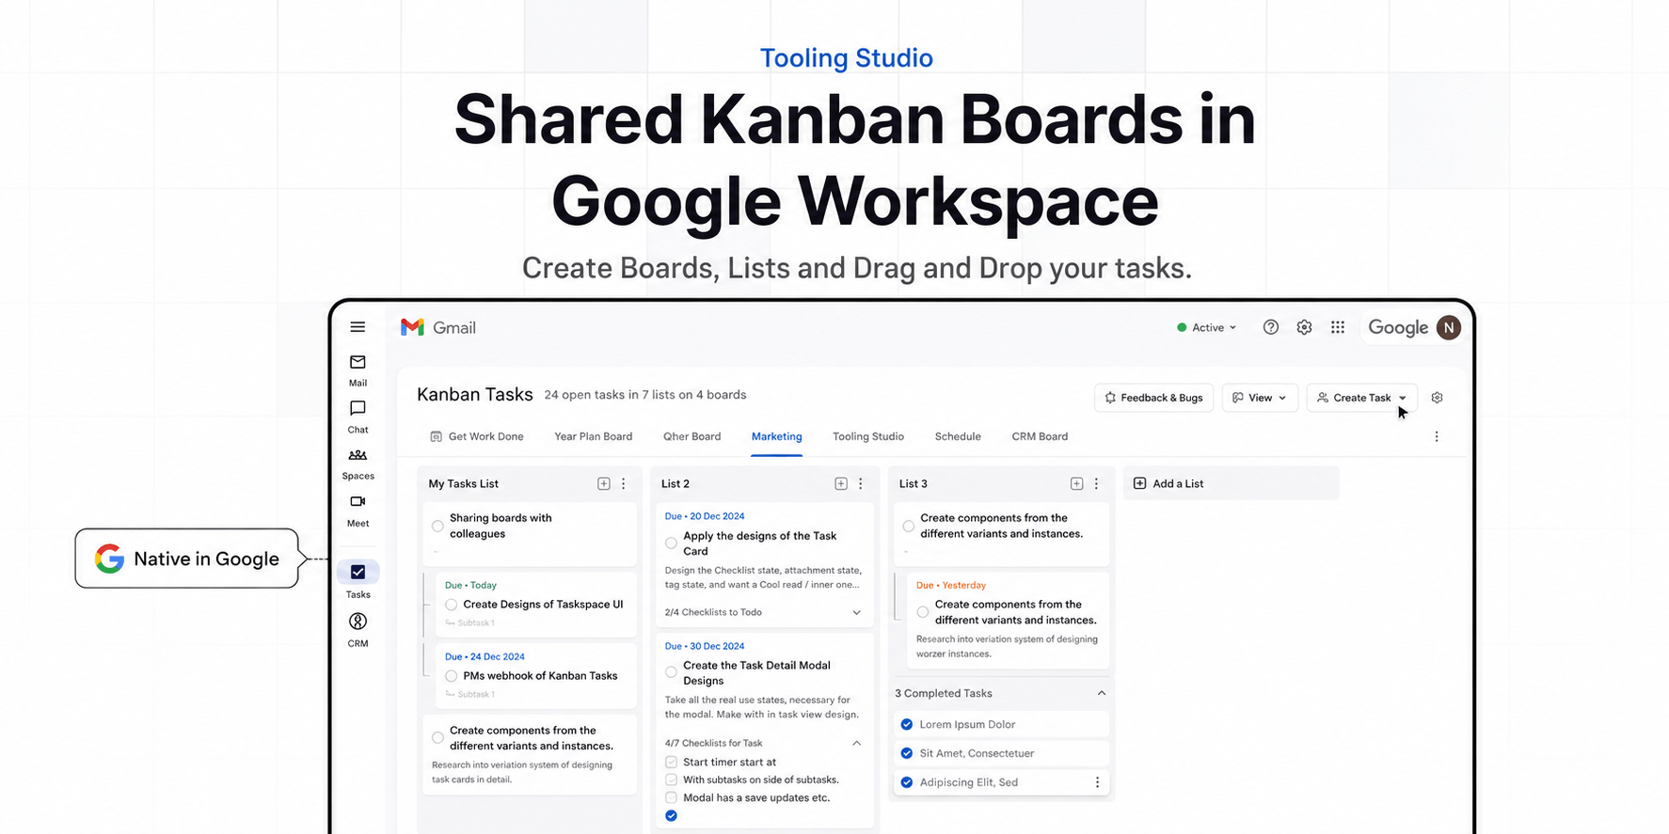Open the View dropdown button
Viewport: 1669px width, 834px height.
coord(1260,398)
